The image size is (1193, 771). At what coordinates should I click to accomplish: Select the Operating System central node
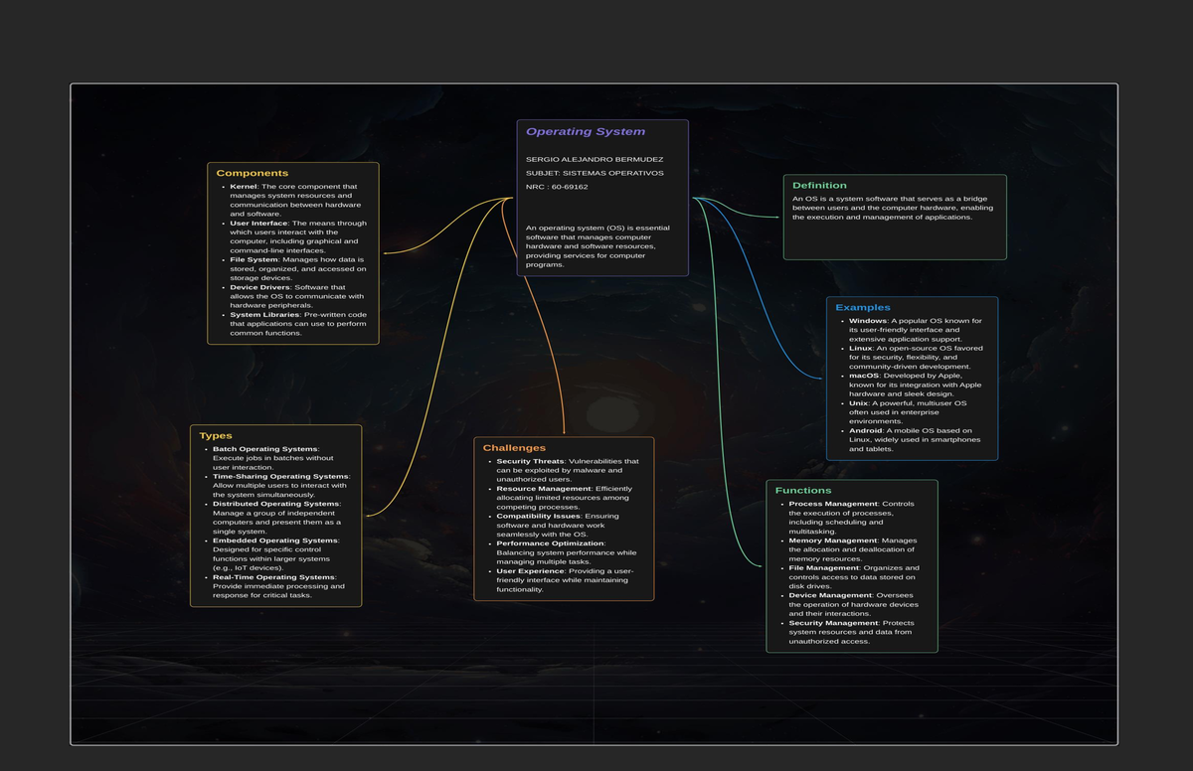tap(586, 130)
